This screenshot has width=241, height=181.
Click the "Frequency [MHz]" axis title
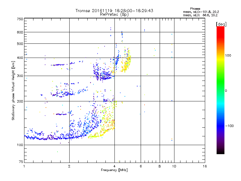[x=114, y=170]
